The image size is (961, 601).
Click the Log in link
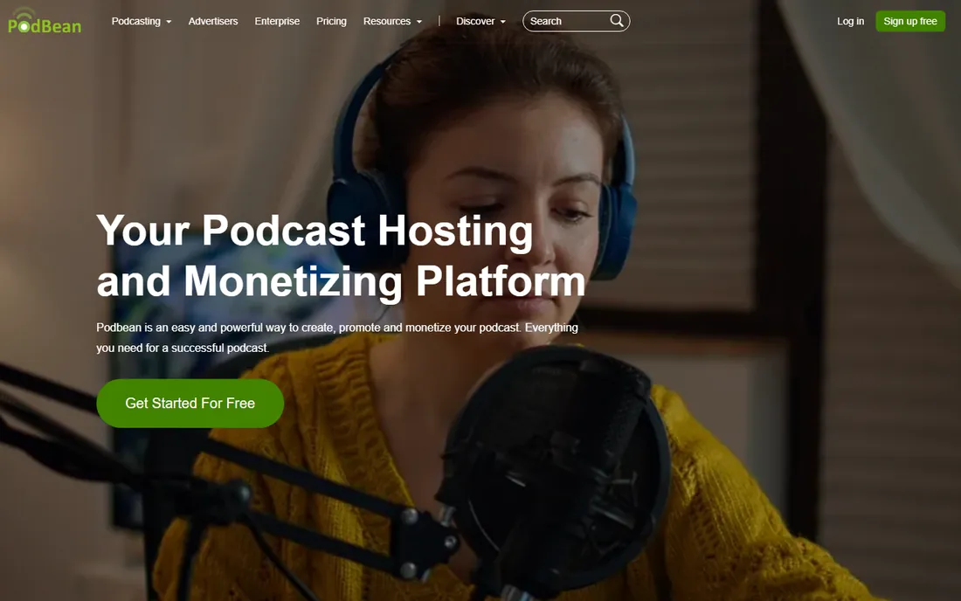point(850,21)
